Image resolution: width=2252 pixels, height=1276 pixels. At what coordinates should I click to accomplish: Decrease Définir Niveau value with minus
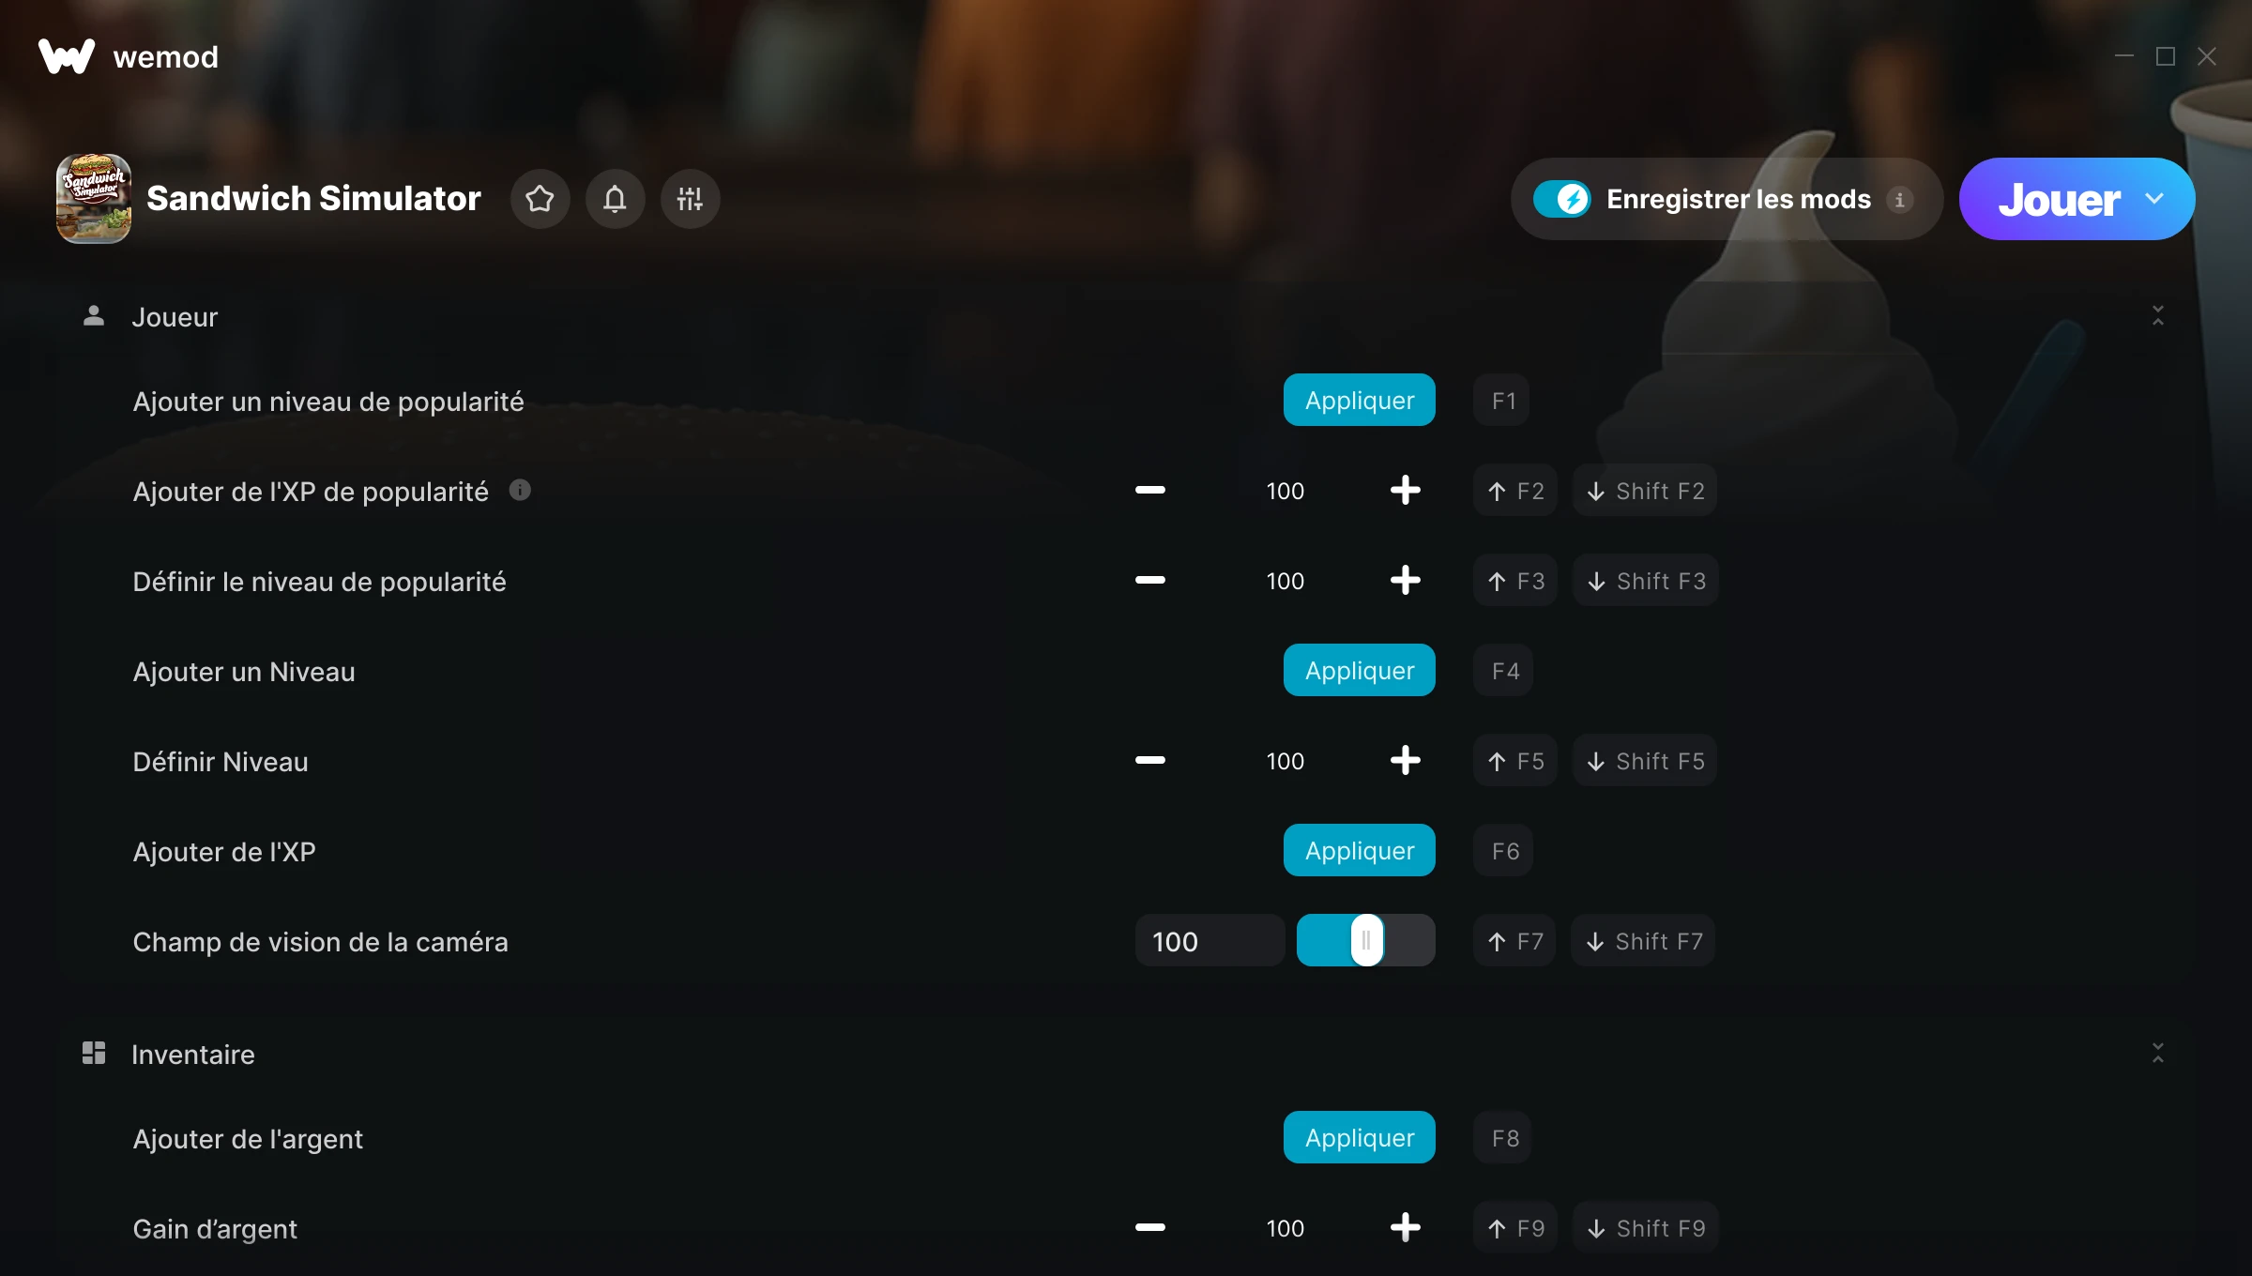pyautogui.click(x=1149, y=760)
